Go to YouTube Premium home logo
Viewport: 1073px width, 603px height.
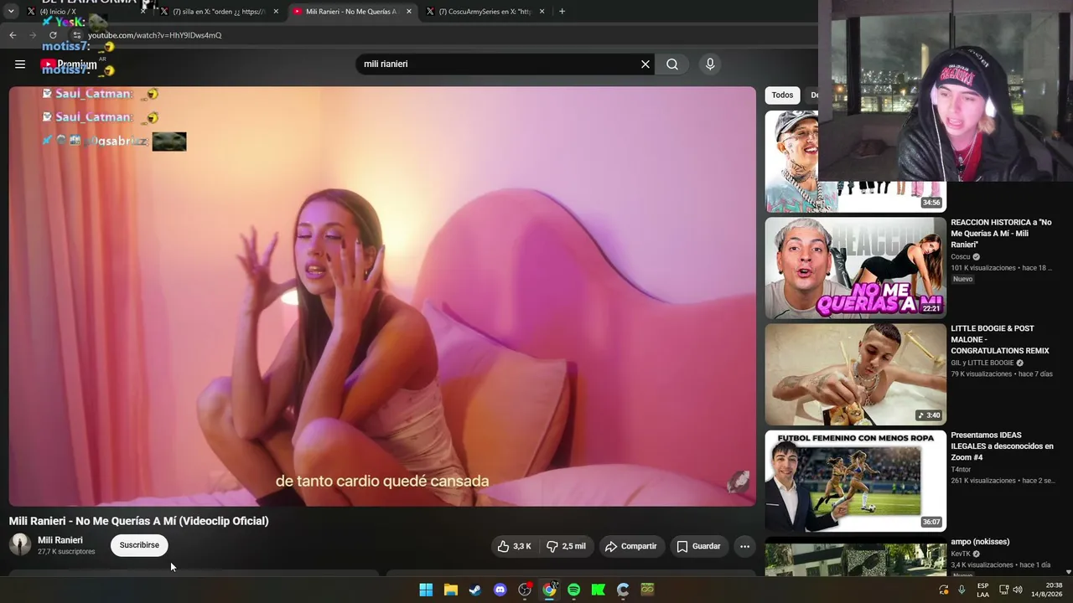tap(69, 64)
